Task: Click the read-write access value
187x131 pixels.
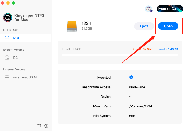Action: [137, 87]
